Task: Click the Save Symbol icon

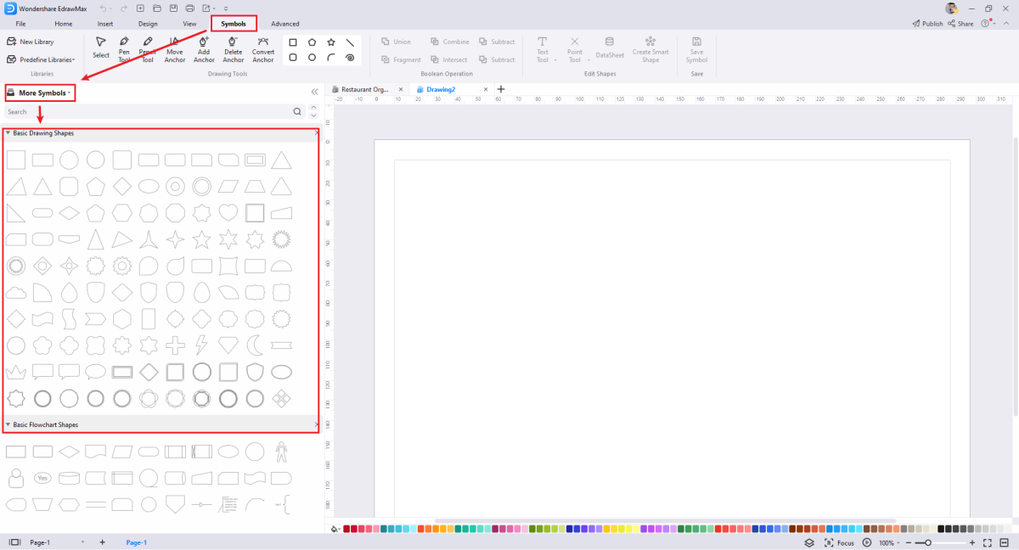Action: click(696, 49)
